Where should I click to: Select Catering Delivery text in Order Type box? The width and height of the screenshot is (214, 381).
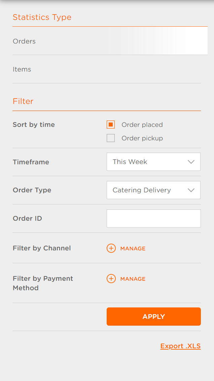[141, 190]
